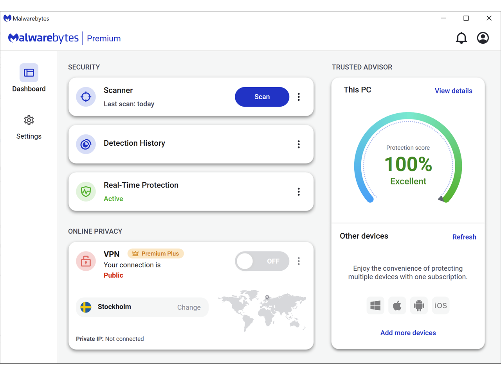Click the Scanner crosshair icon
Screen dimensions: 501x375
(86, 97)
